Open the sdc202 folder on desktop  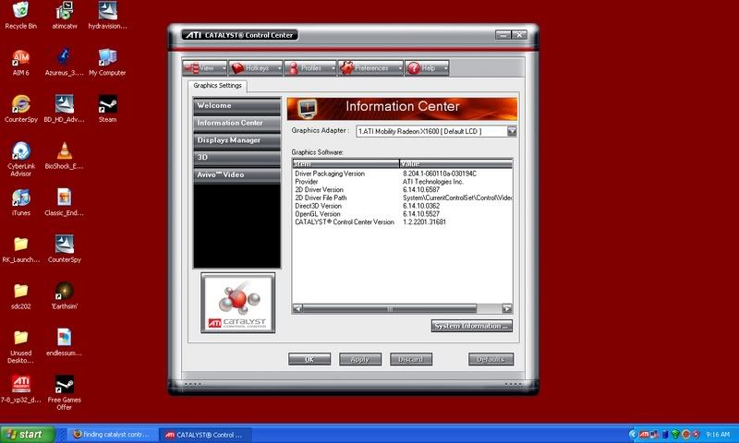point(20,295)
